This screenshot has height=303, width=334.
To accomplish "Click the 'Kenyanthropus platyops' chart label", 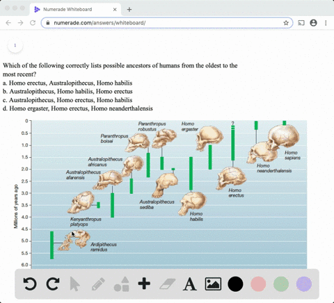I will 86,222.
